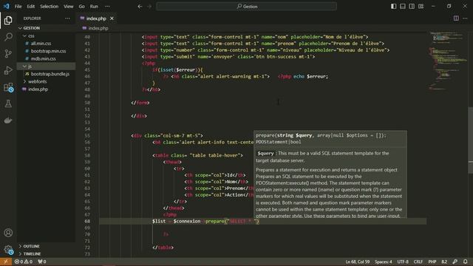
Task: Open the Search view in activity bar
Action: (x=8, y=37)
